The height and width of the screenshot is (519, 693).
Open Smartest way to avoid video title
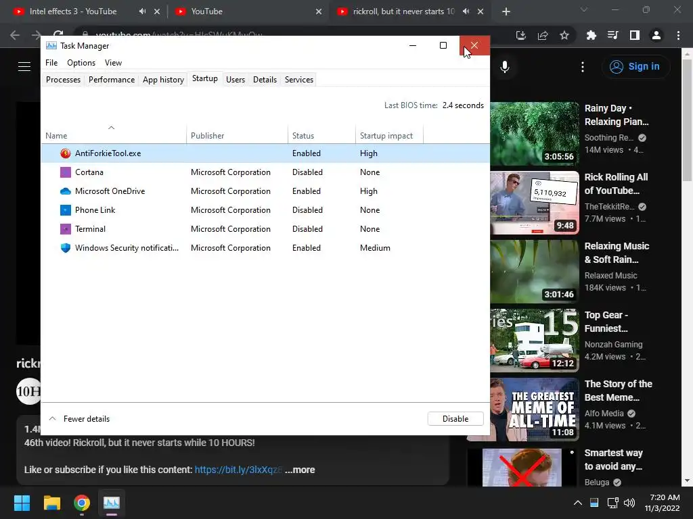pos(613,460)
